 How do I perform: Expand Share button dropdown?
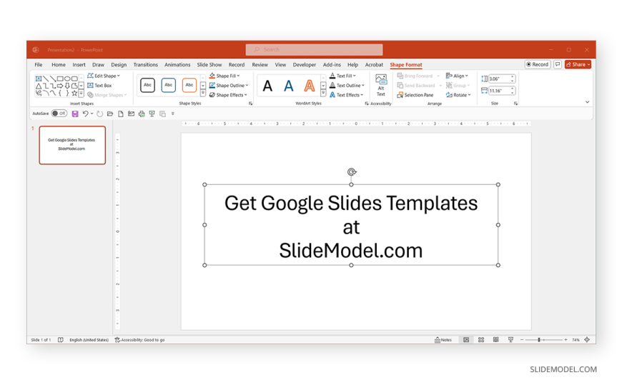click(588, 64)
